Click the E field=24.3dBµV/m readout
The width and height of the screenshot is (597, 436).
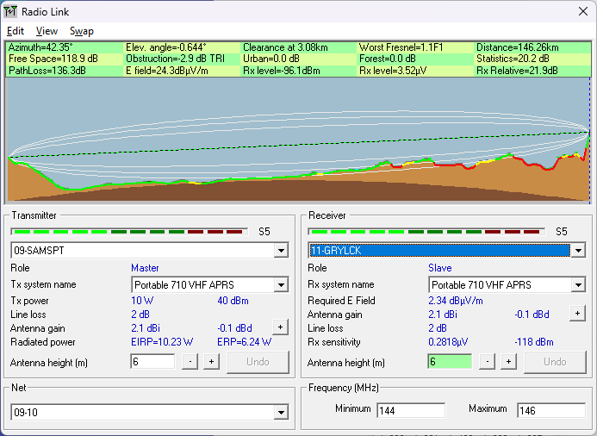pos(167,71)
